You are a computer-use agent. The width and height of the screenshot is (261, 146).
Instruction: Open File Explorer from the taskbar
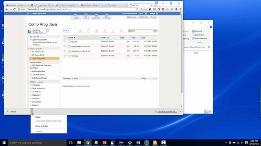[x=79, y=142]
